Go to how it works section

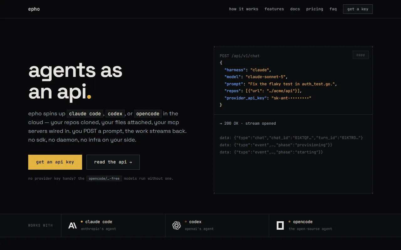coord(244,9)
